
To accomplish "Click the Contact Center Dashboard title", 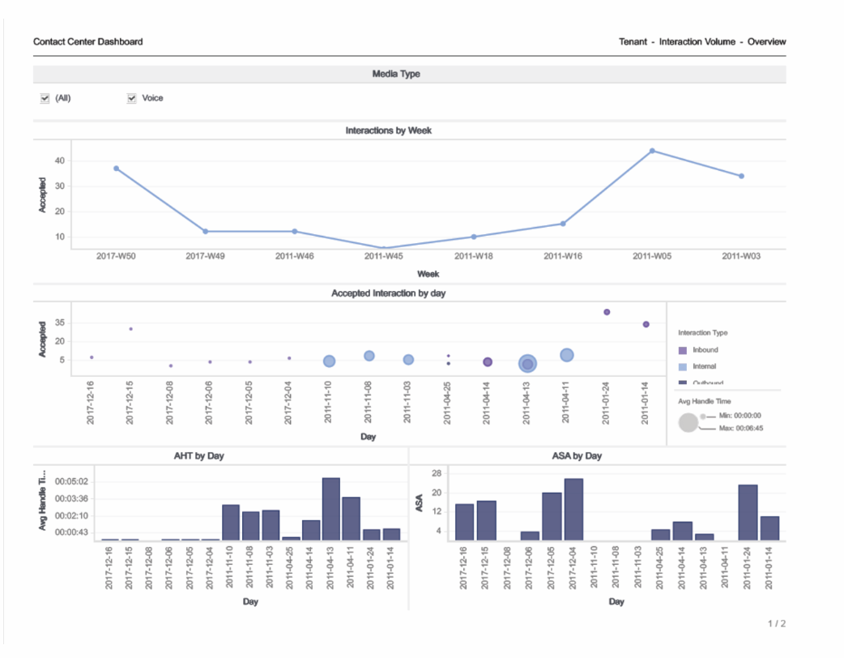I will [x=88, y=41].
